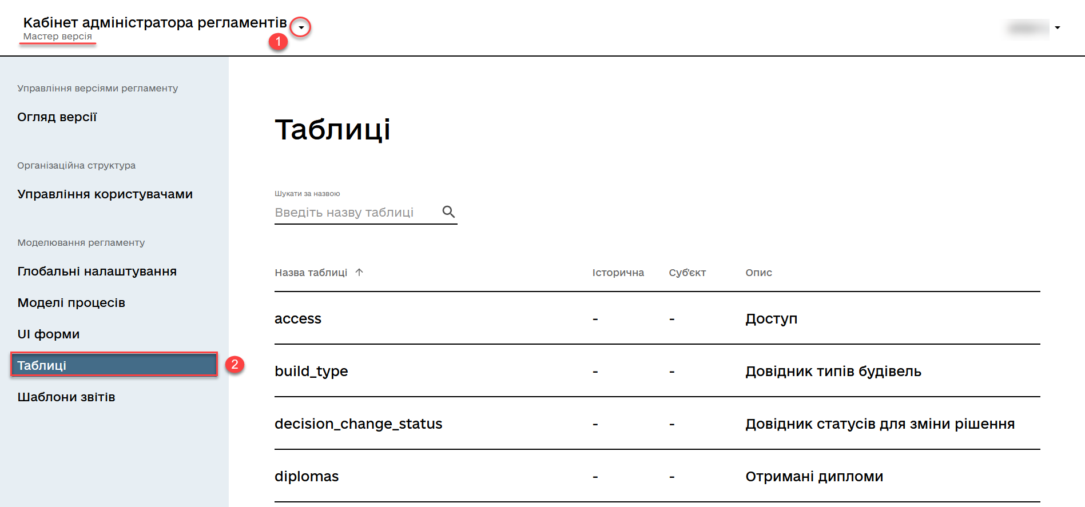
Task: Select Моделі процесів in sidebar
Action: 71,303
